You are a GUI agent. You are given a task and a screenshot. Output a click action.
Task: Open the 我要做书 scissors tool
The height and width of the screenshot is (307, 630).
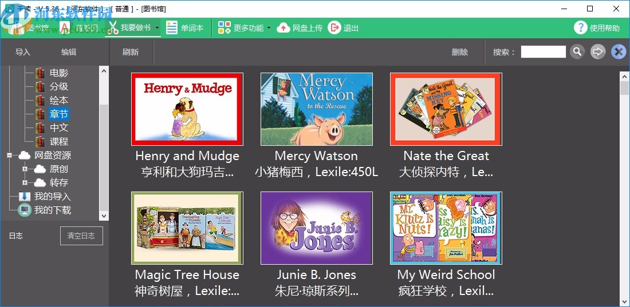[x=131, y=27]
